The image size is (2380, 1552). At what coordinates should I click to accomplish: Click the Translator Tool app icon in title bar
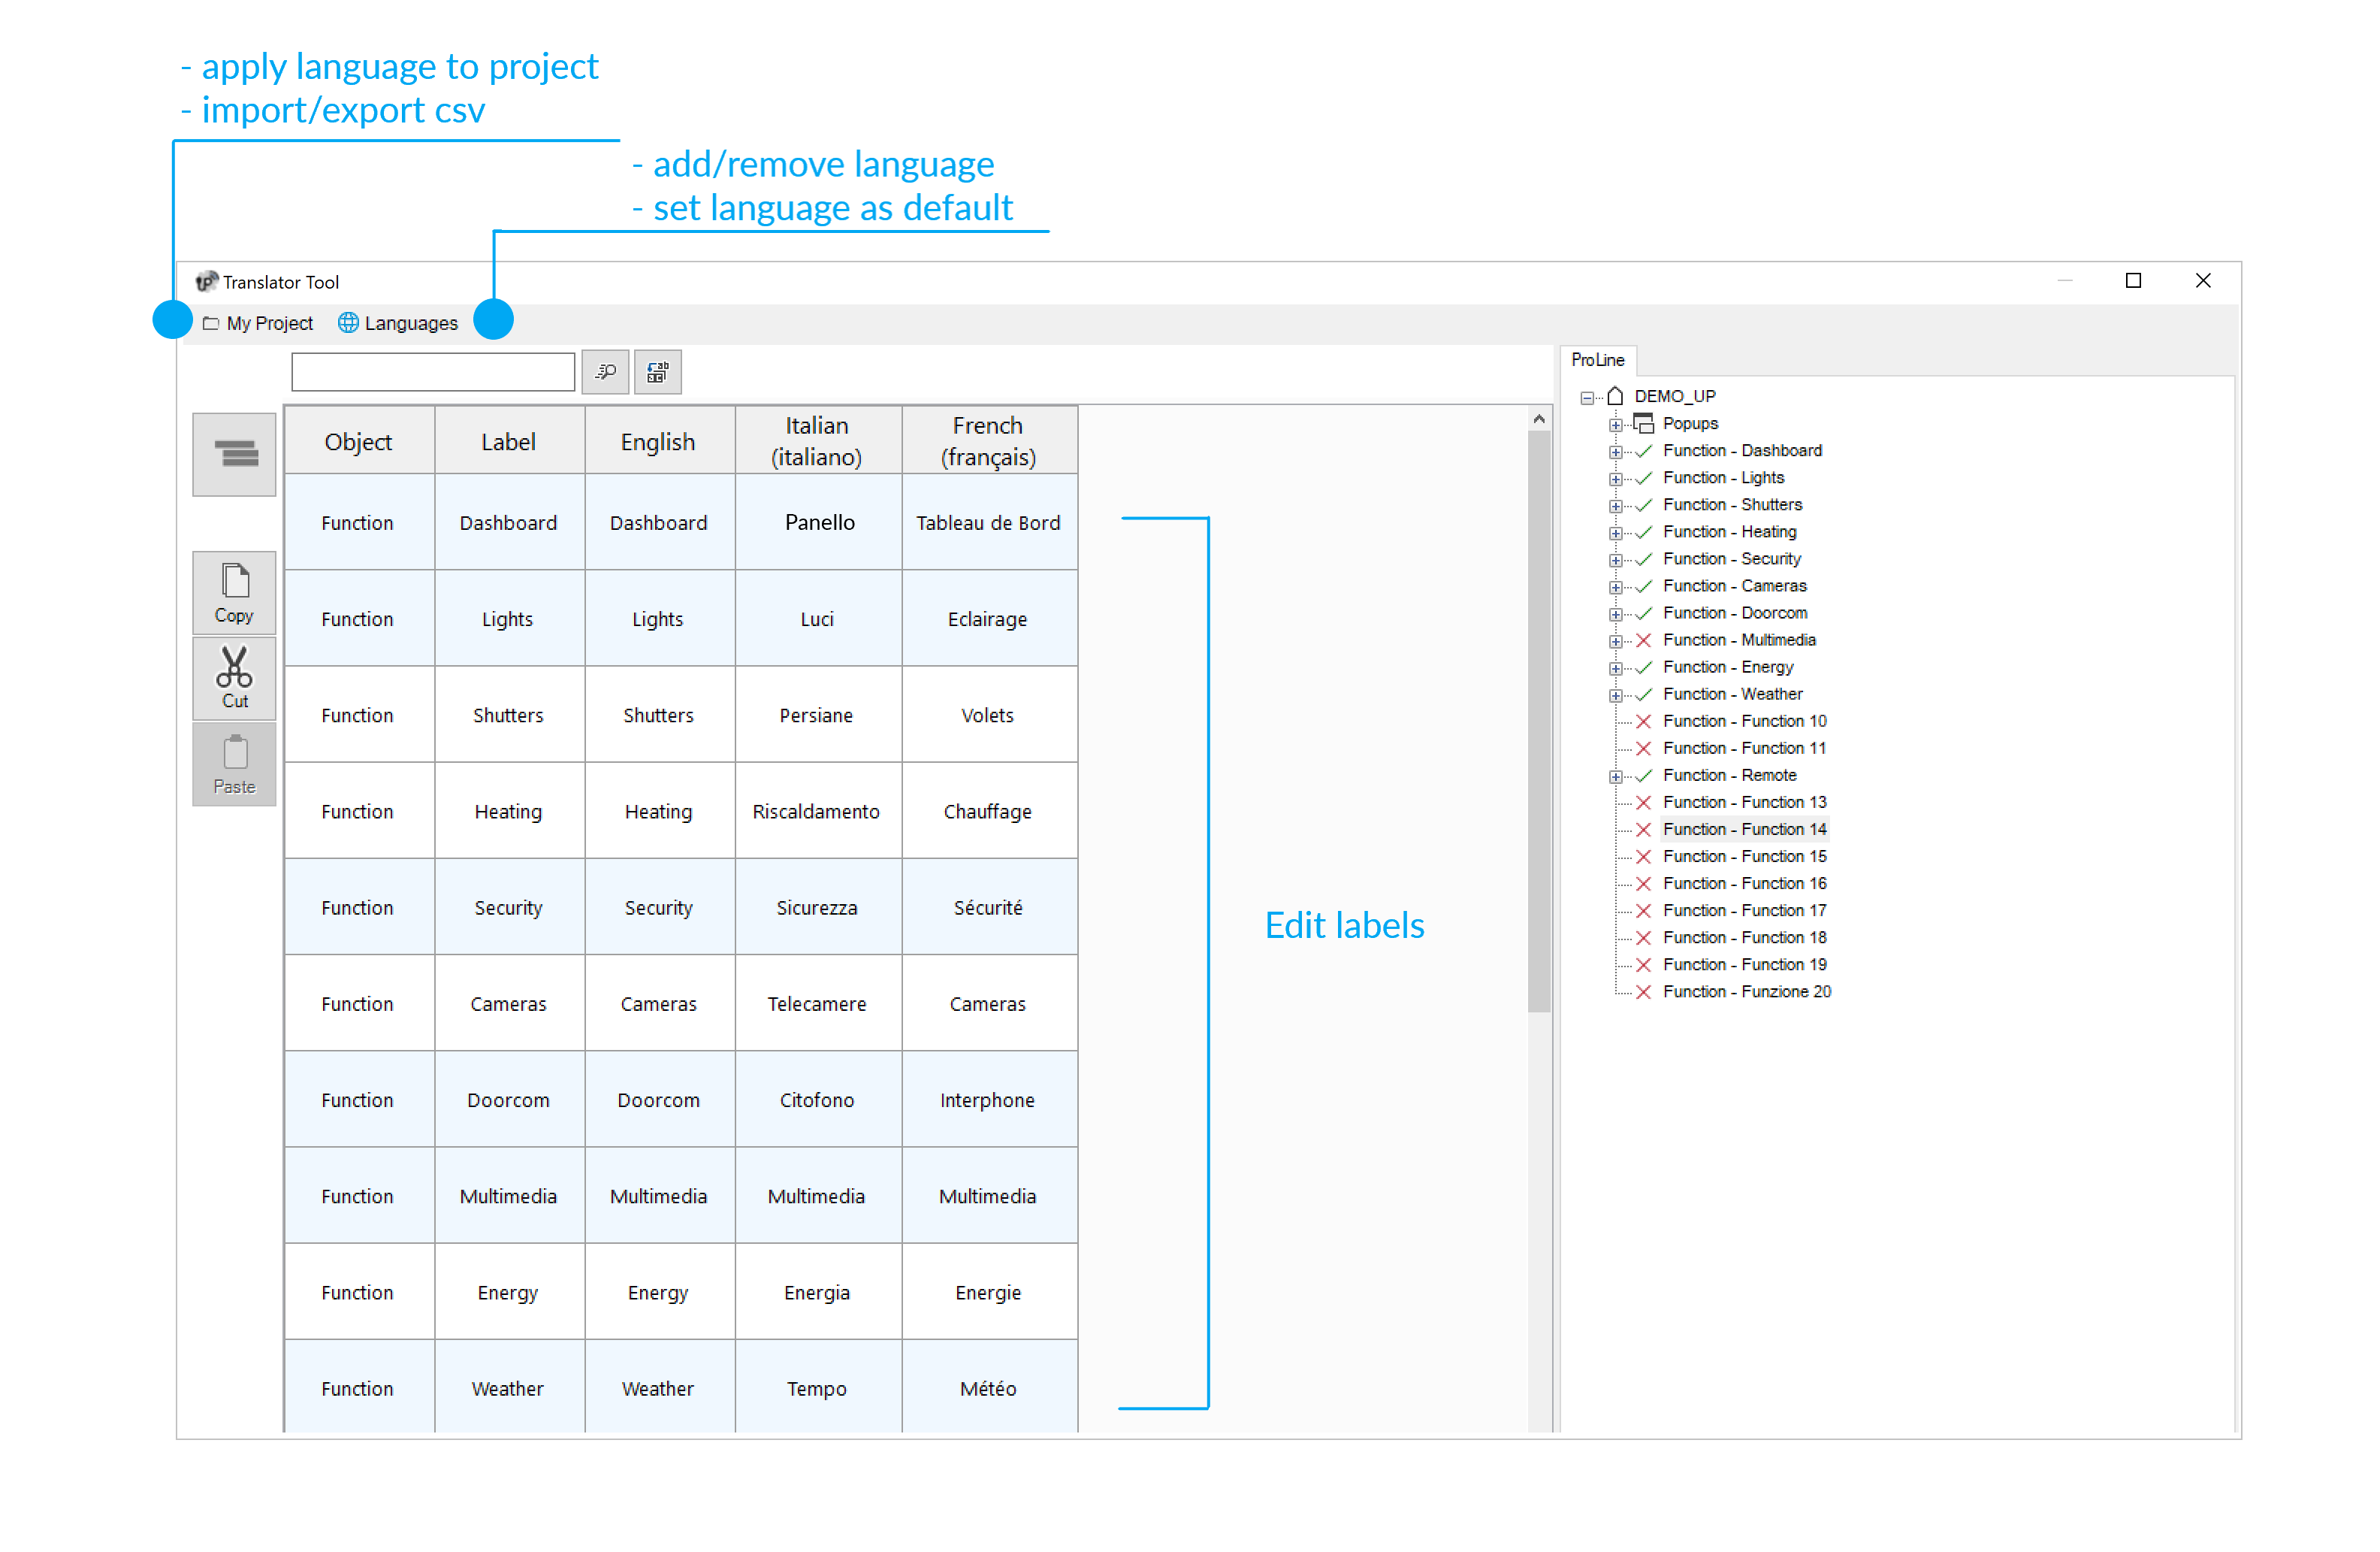(206, 281)
